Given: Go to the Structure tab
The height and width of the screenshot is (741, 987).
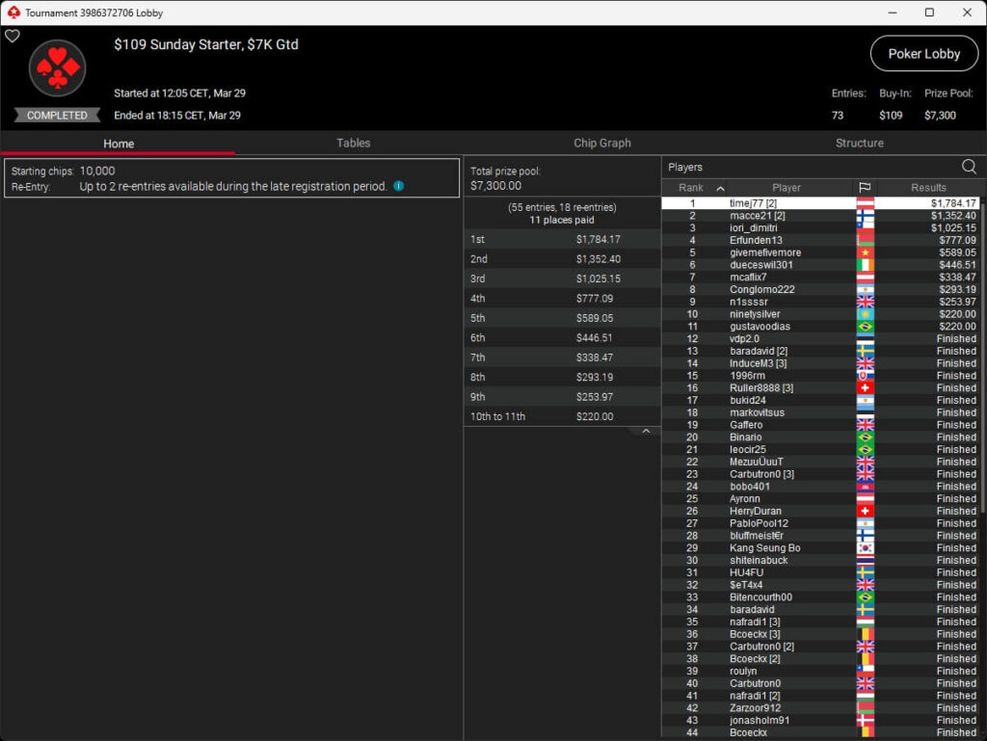Looking at the screenshot, I should coord(859,143).
